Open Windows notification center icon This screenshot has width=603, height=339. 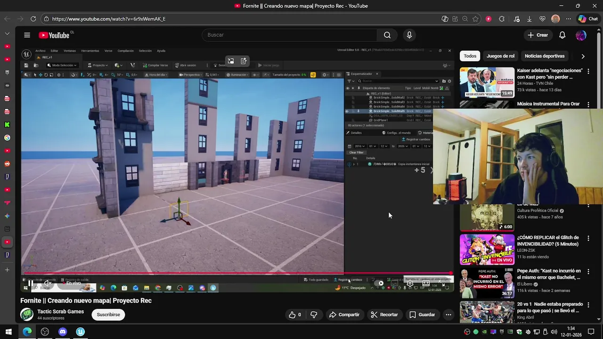tap(591, 331)
